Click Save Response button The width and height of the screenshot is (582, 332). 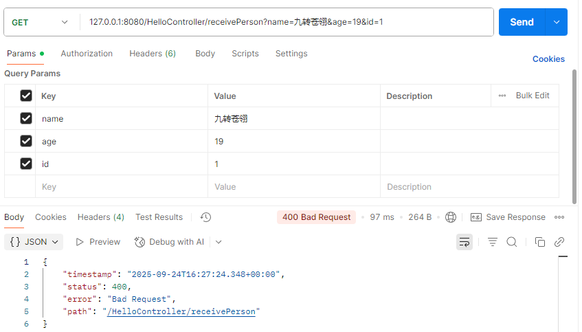click(x=508, y=217)
